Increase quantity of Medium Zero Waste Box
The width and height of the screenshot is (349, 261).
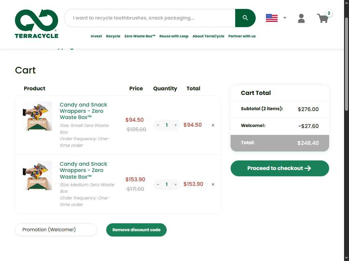[176, 185]
